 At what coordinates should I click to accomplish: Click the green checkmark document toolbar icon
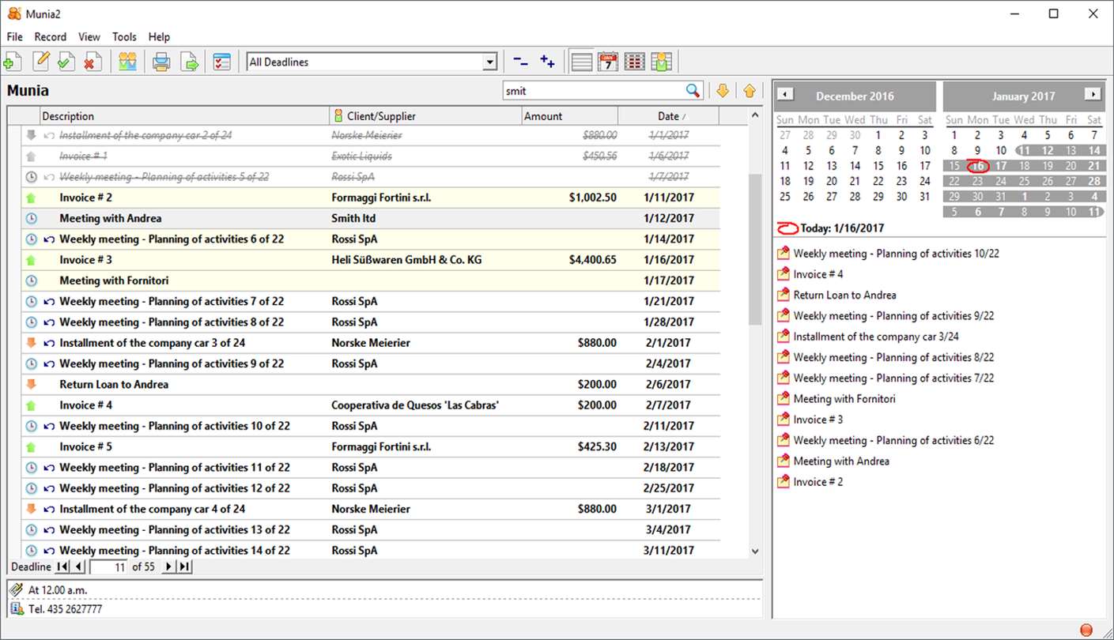66,62
